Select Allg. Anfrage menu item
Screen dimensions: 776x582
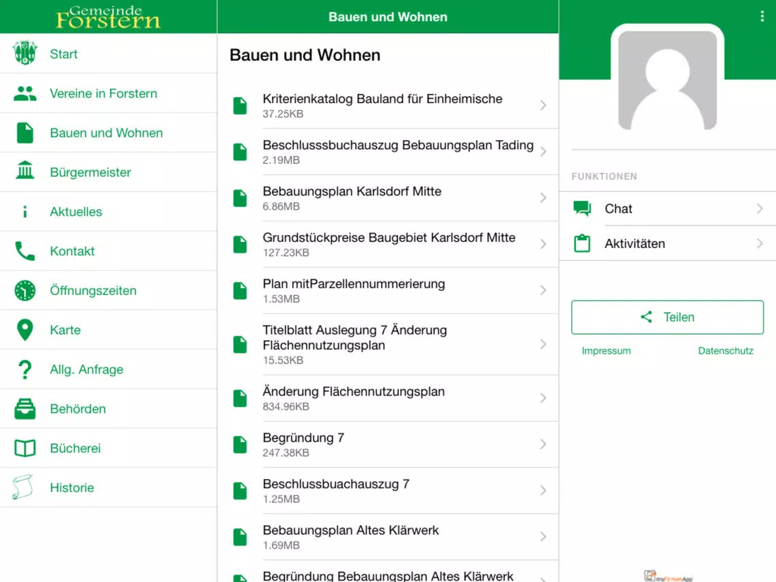click(109, 369)
